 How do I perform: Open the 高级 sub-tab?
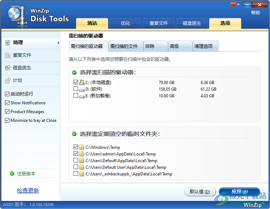pos(180,46)
